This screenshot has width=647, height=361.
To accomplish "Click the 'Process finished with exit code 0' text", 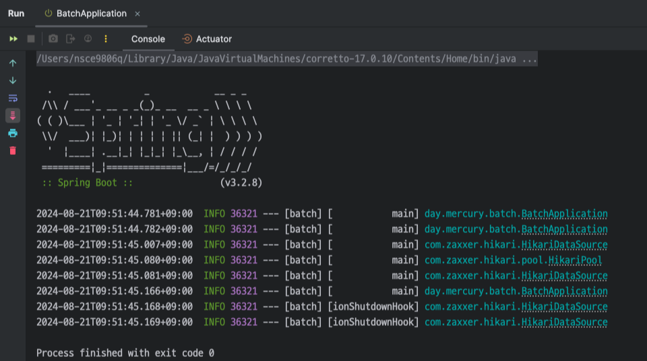I will click(x=125, y=353).
